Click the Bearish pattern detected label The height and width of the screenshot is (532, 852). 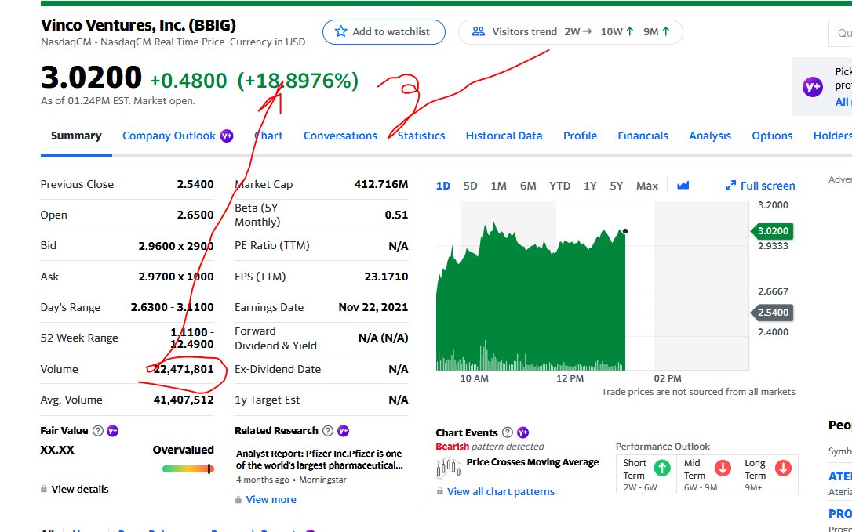click(x=490, y=447)
